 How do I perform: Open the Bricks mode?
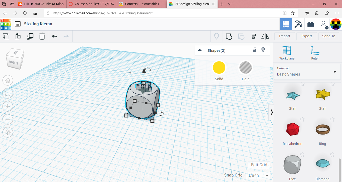click(x=311, y=24)
